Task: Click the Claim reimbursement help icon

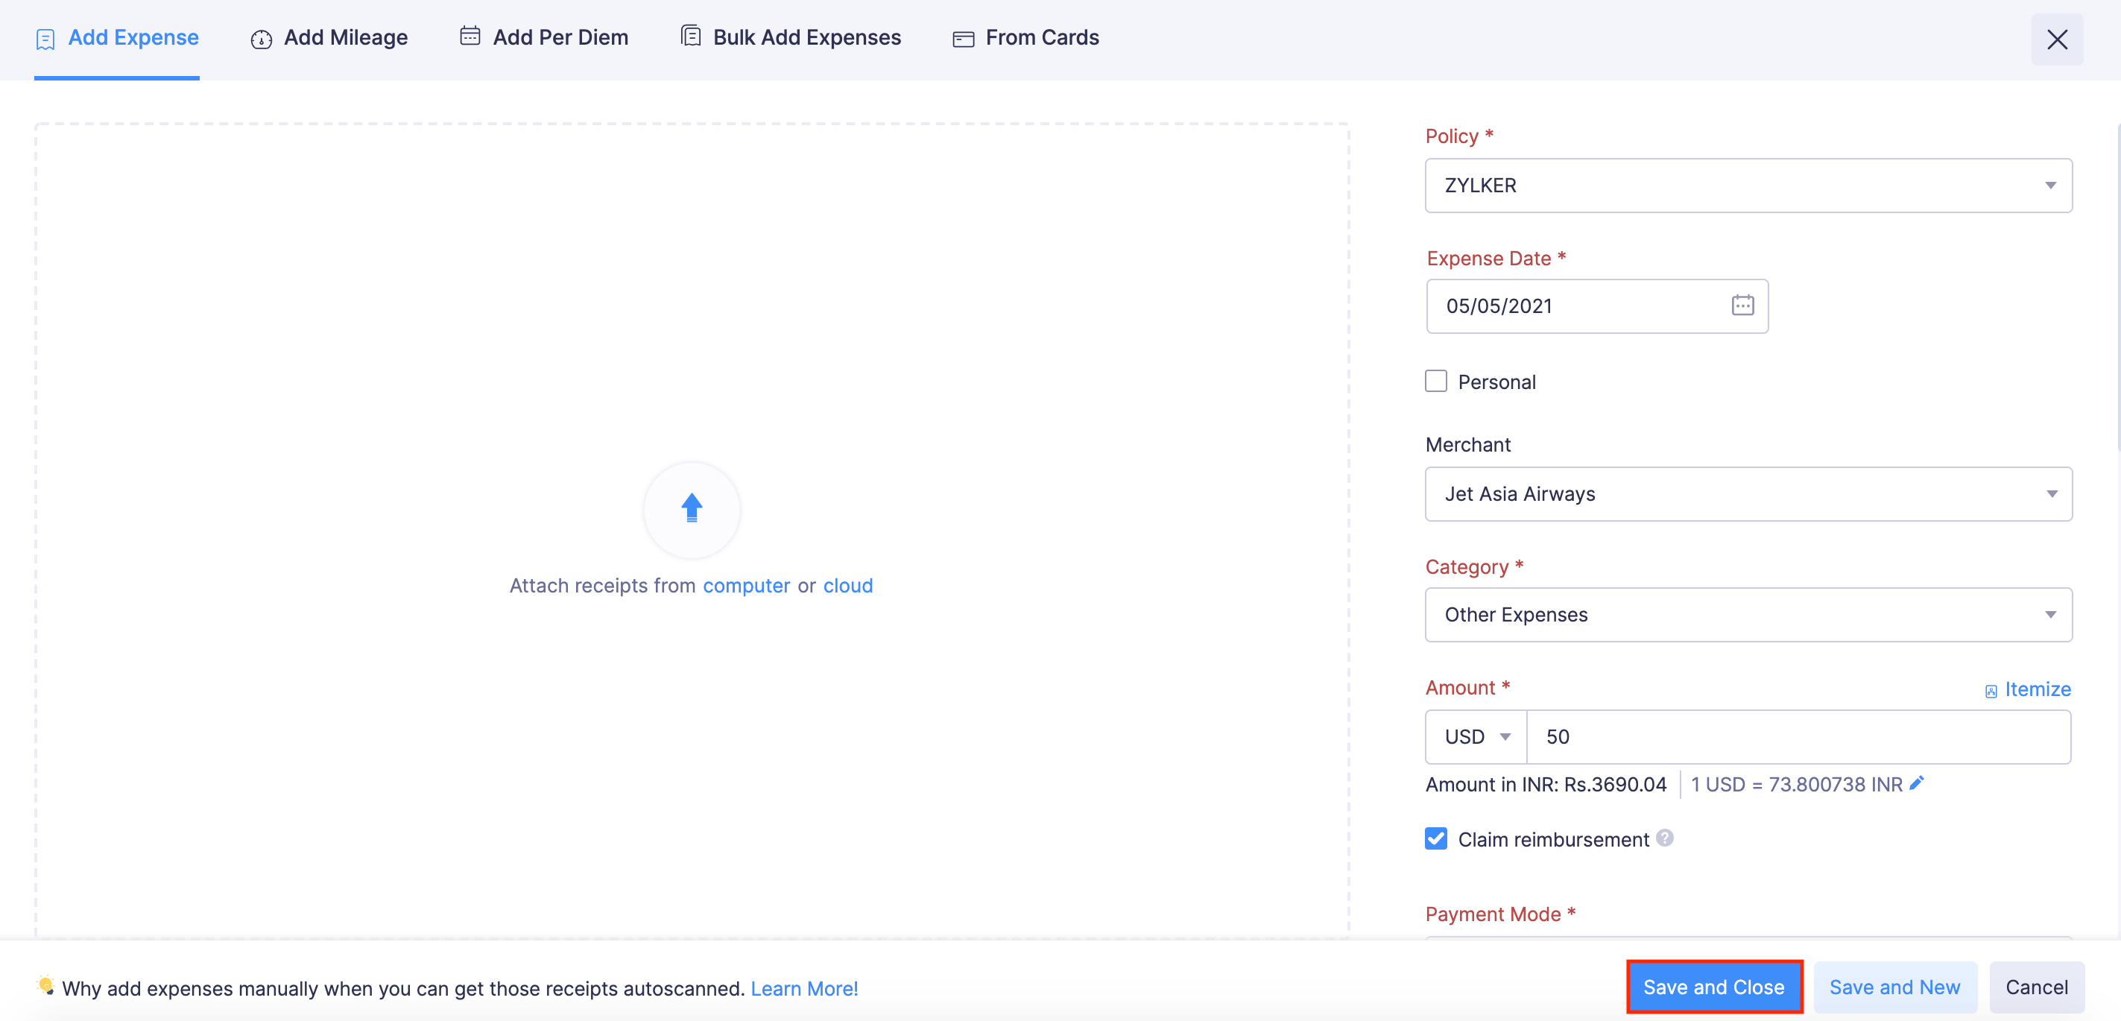Action: 1665,838
